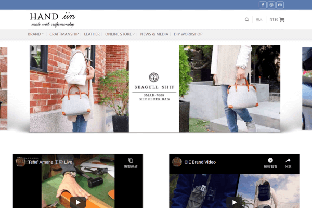Viewport: 312px width, 208px height.
Task: Open the DIY WORKSHOP page
Action: pyautogui.click(x=188, y=34)
